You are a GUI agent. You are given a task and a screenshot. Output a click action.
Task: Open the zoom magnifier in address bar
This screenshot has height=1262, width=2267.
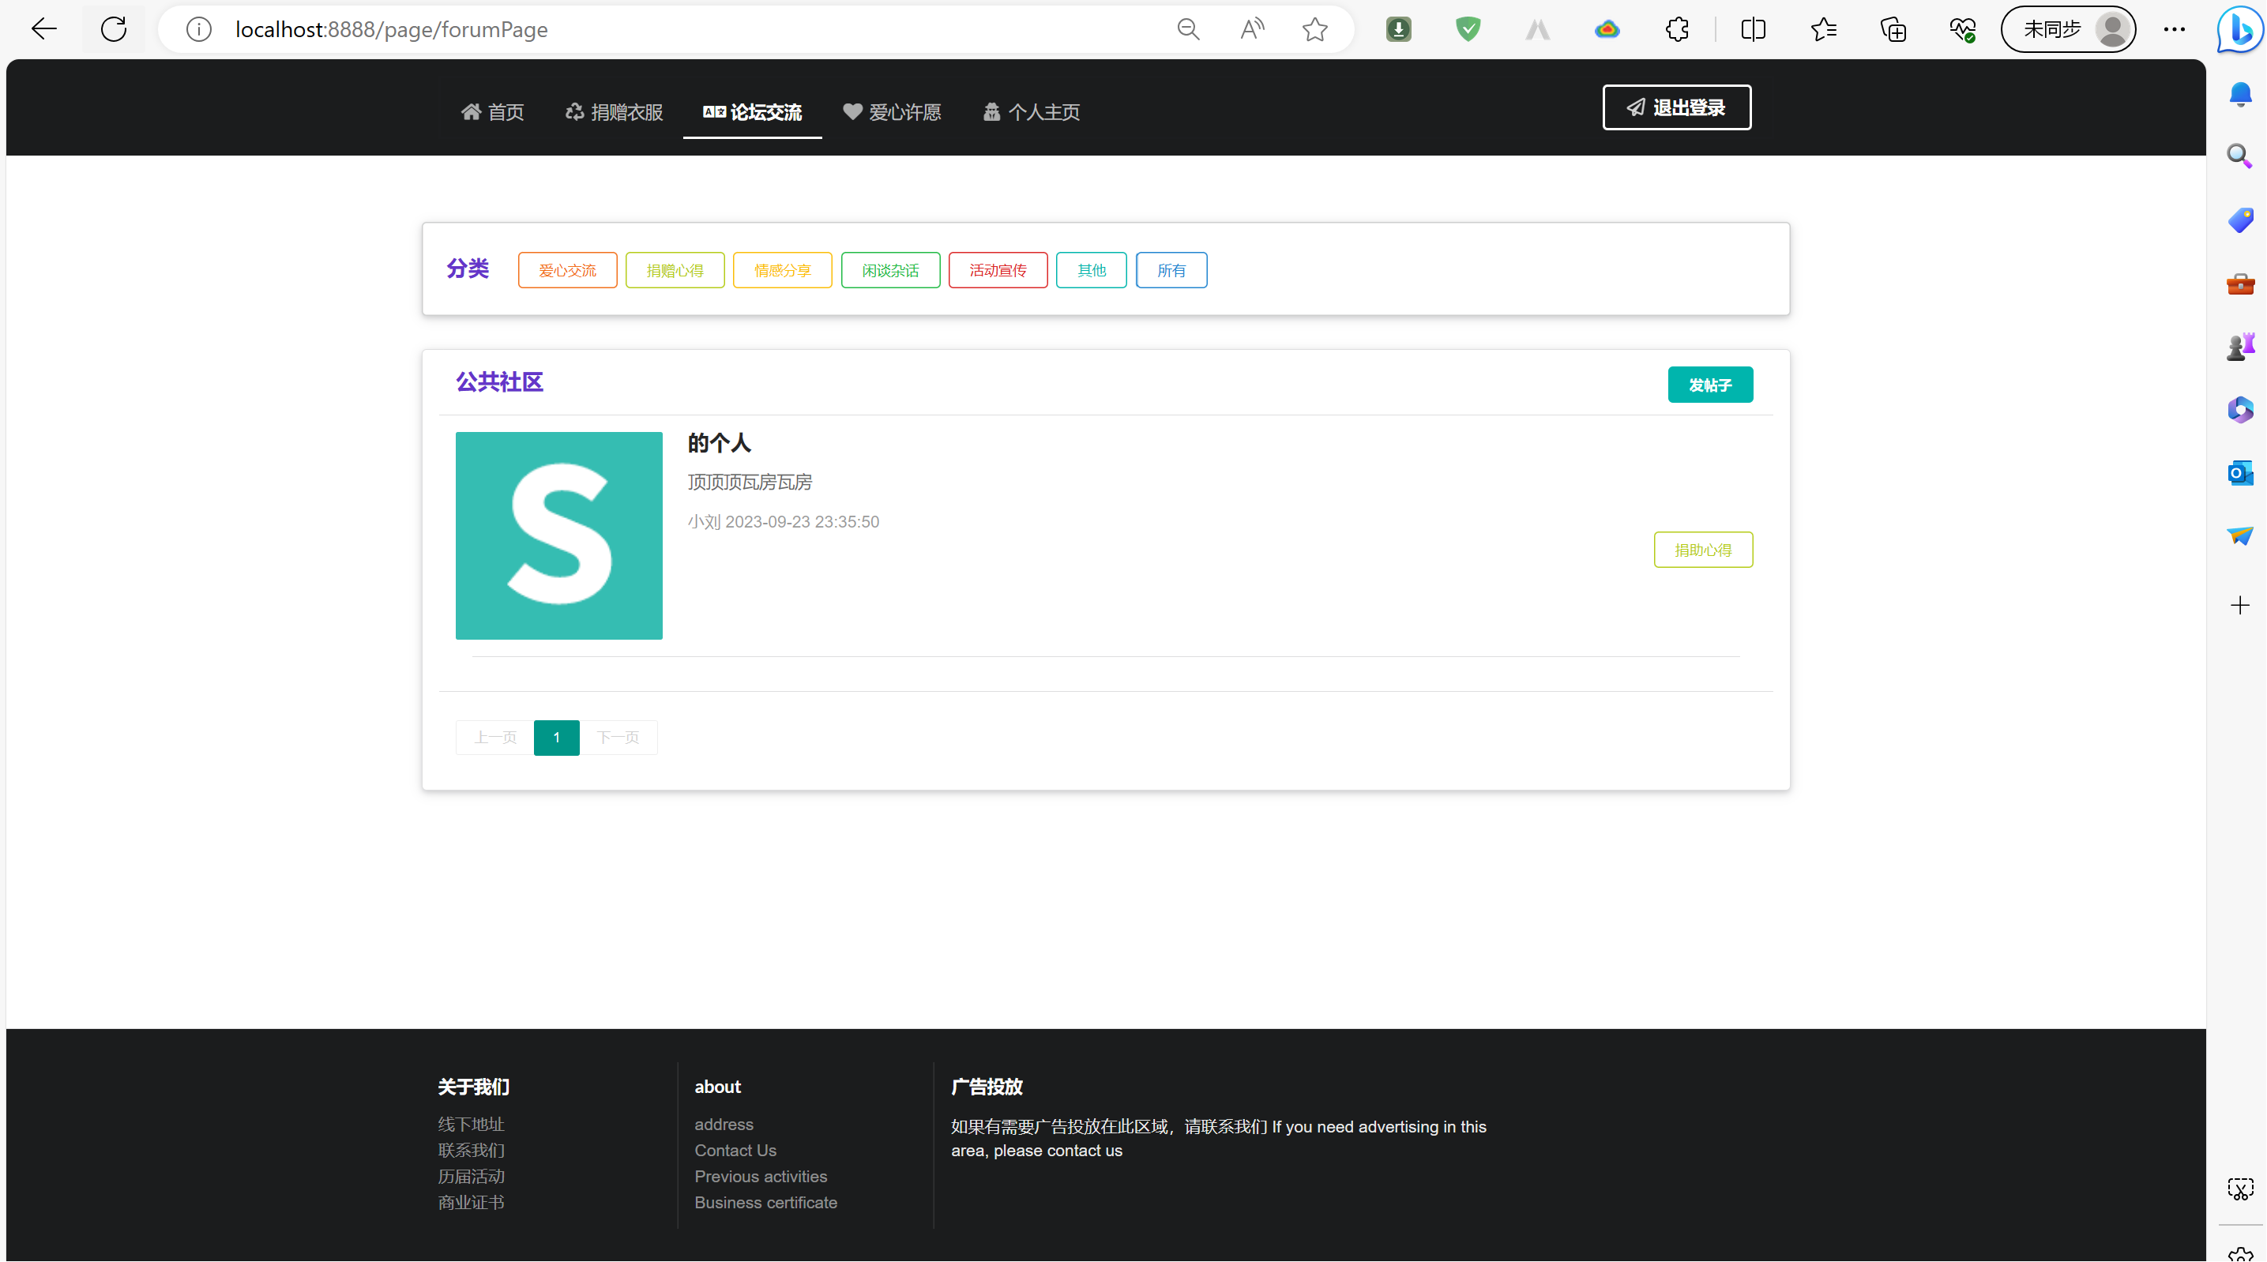[1188, 29]
